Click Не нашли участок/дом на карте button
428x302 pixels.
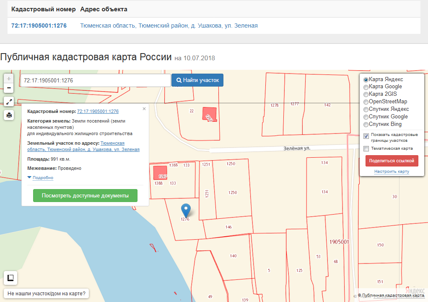click(x=47, y=294)
